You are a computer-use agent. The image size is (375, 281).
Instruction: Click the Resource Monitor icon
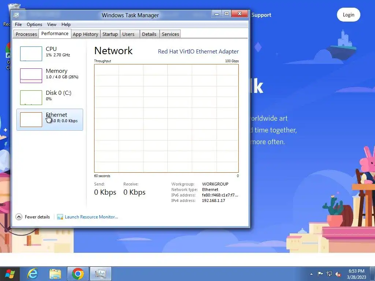60,217
